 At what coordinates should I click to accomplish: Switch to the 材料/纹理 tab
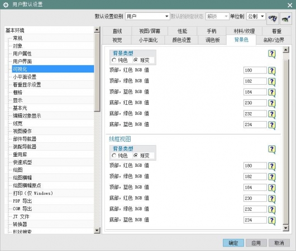click(x=244, y=31)
